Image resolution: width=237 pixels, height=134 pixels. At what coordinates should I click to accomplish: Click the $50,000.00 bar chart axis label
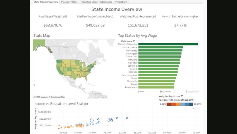pos(165,92)
